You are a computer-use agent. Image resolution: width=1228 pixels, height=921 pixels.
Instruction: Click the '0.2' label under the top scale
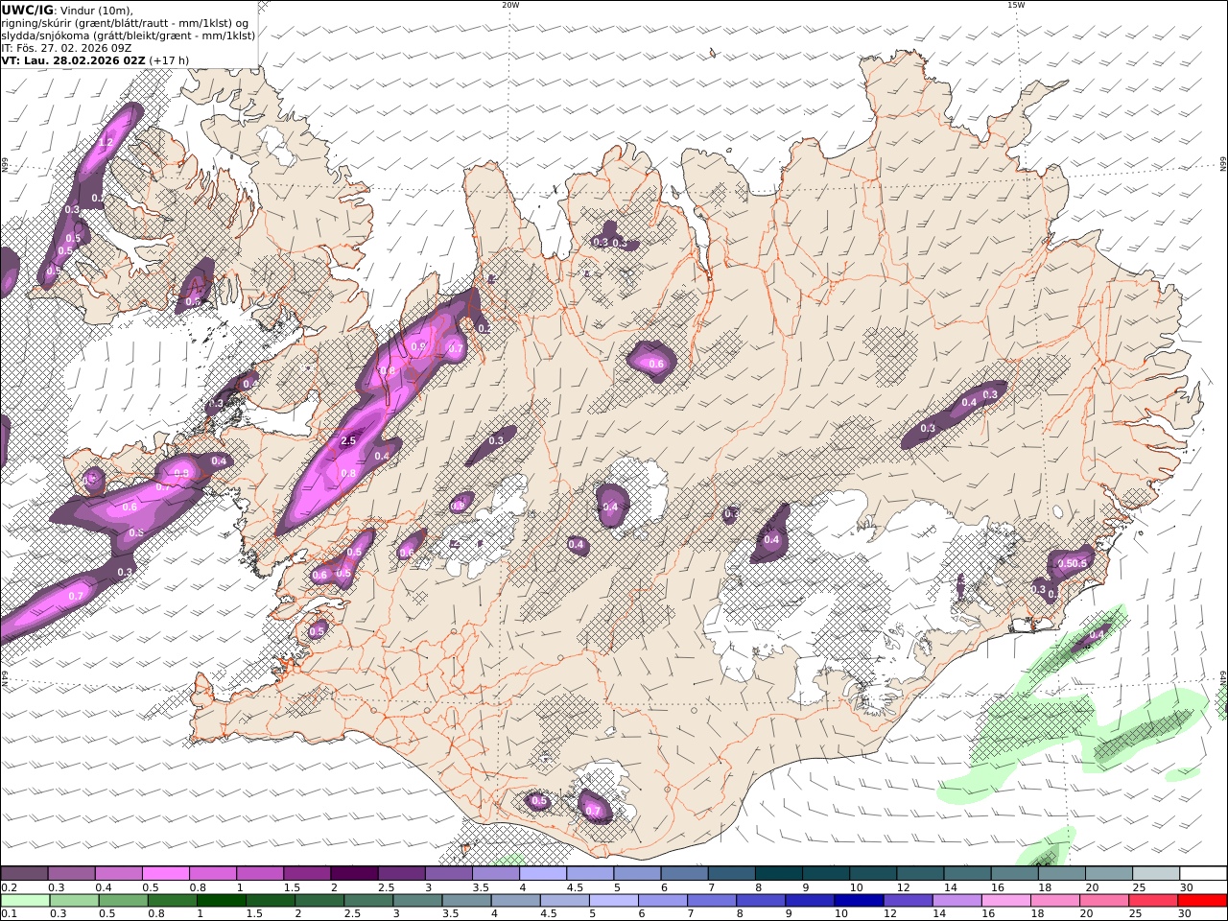point(9,887)
